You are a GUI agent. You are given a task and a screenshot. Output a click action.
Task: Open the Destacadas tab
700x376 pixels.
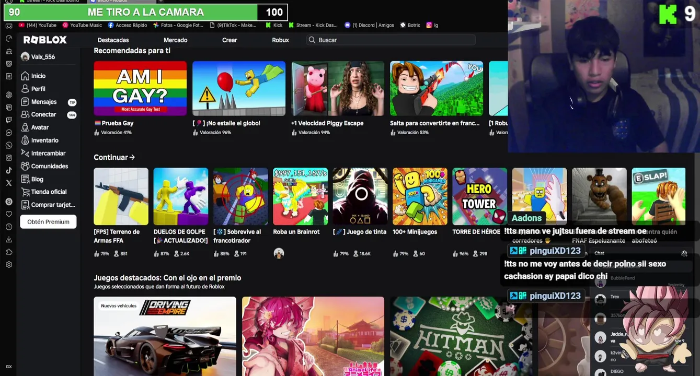pyautogui.click(x=113, y=40)
